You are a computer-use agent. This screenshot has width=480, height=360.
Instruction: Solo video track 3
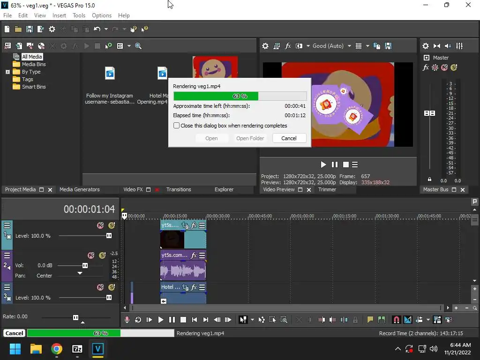pos(112,287)
